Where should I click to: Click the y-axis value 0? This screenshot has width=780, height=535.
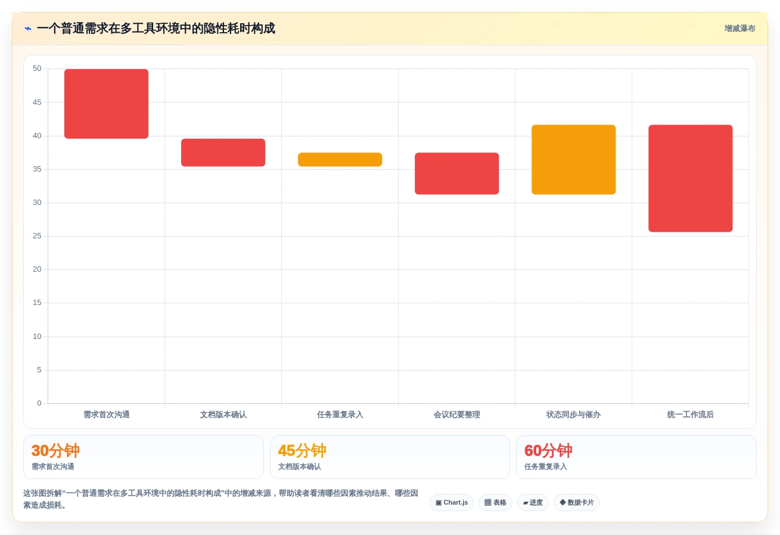point(39,403)
